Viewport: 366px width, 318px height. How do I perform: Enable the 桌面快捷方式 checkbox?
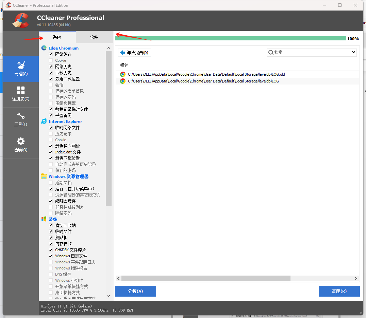click(x=51, y=293)
